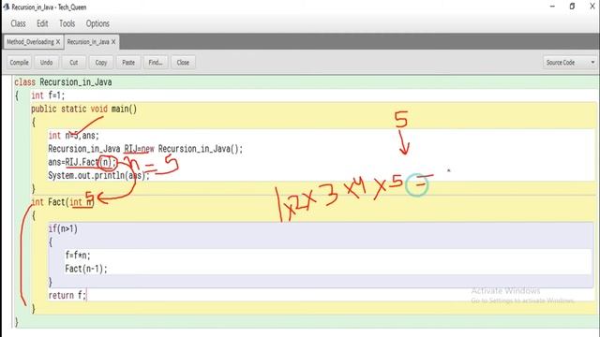Click the 'System.out.println(ans);' line
This screenshot has width=600, height=337.
98,175
